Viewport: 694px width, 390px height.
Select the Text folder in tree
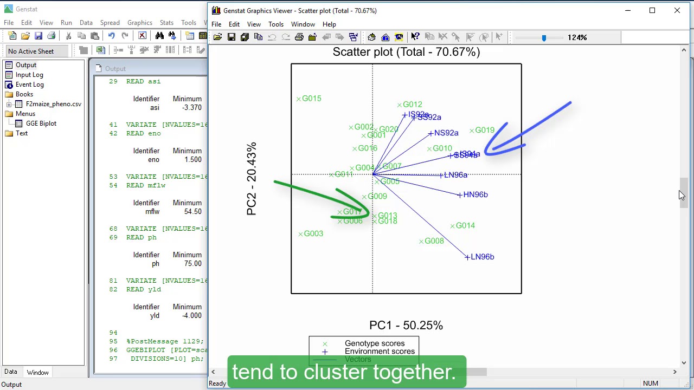click(x=22, y=133)
